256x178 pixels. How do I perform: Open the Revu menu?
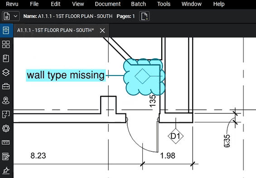coord(12,4)
